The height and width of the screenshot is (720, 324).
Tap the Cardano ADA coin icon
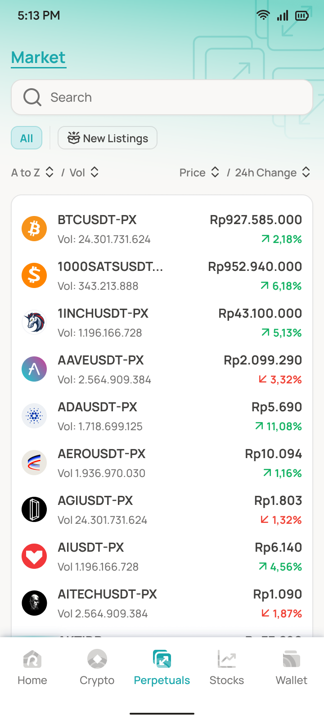coord(34,416)
